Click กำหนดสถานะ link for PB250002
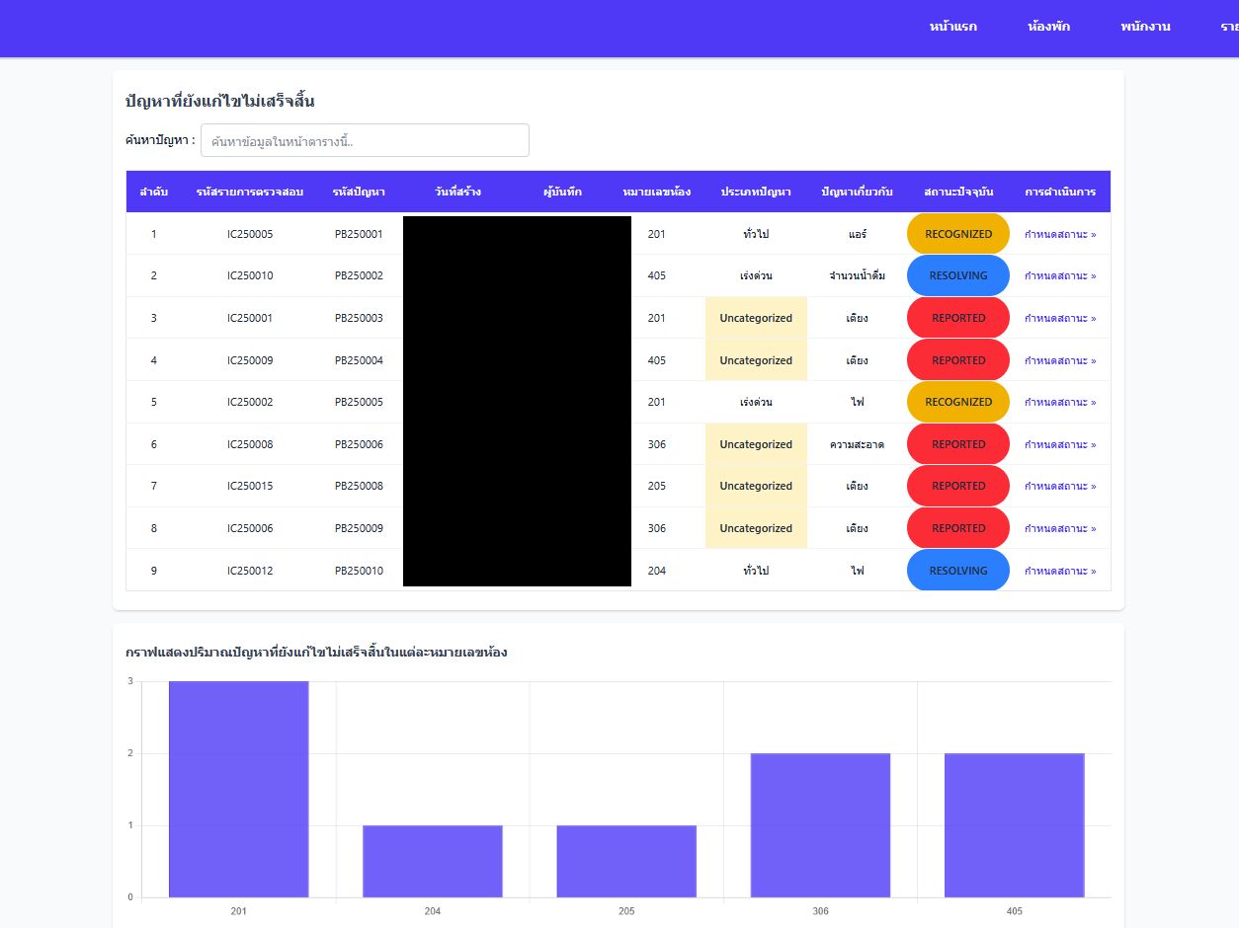The height and width of the screenshot is (928, 1239). (1059, 275)
